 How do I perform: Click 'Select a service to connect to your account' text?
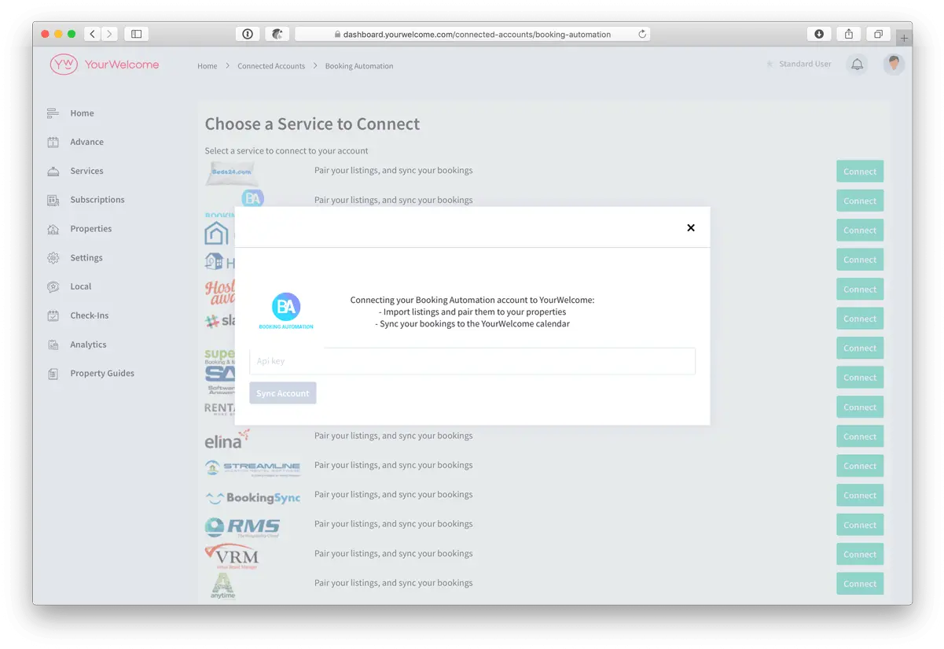click(x=286, y=151)
